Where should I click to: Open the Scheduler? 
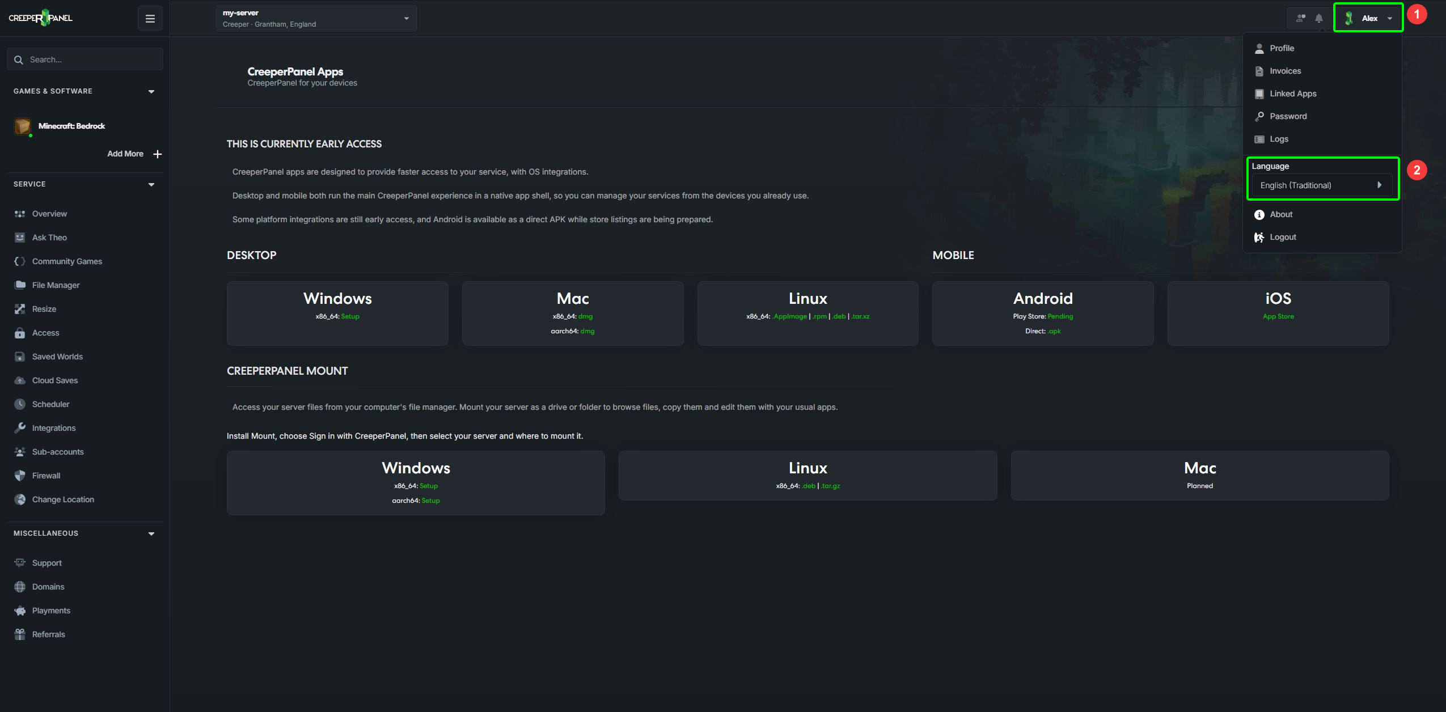pos(50,404)
